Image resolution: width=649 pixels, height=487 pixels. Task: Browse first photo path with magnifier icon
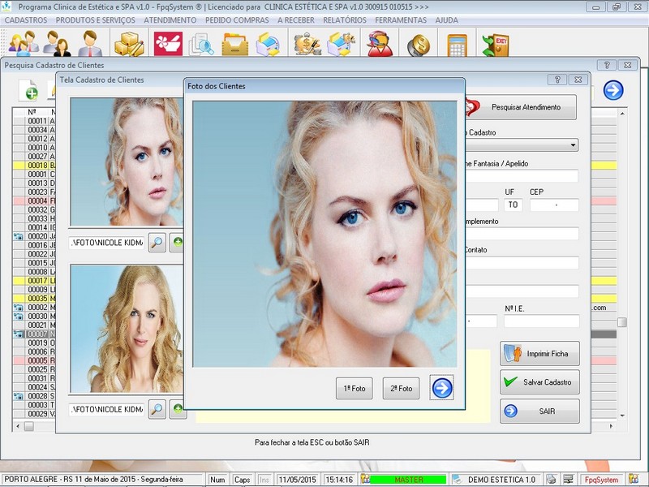tap(157, 242)
